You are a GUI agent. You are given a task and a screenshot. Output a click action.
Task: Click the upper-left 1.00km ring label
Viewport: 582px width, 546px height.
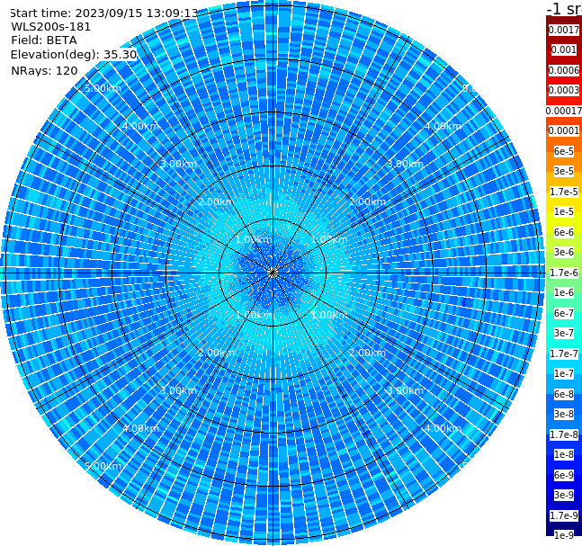[x=255, y=239]
